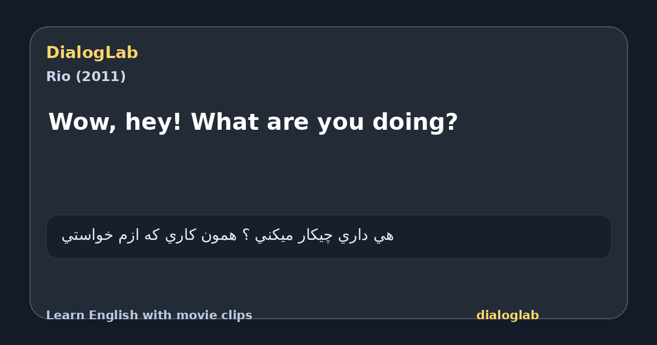Screen dimensions: 657x345
Task: Select the Rio (2011) movie title
Action: 86,77
